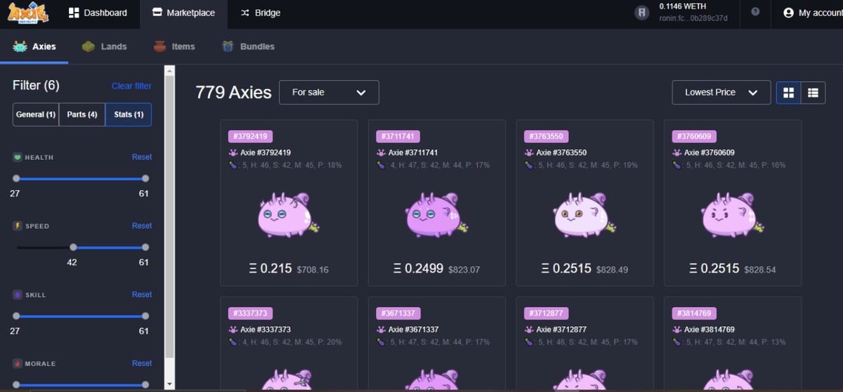Open Axie #3792419 image thumbnail
The image size is (843, 392).
pos(288,215)
